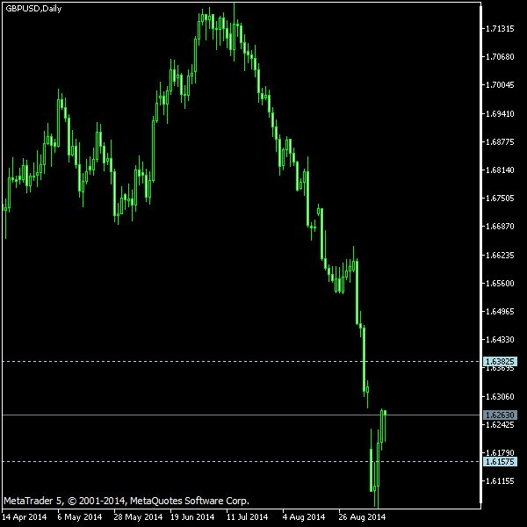Click the 1.61155 price axis value

pyautogui.click(x=500, y=481)
